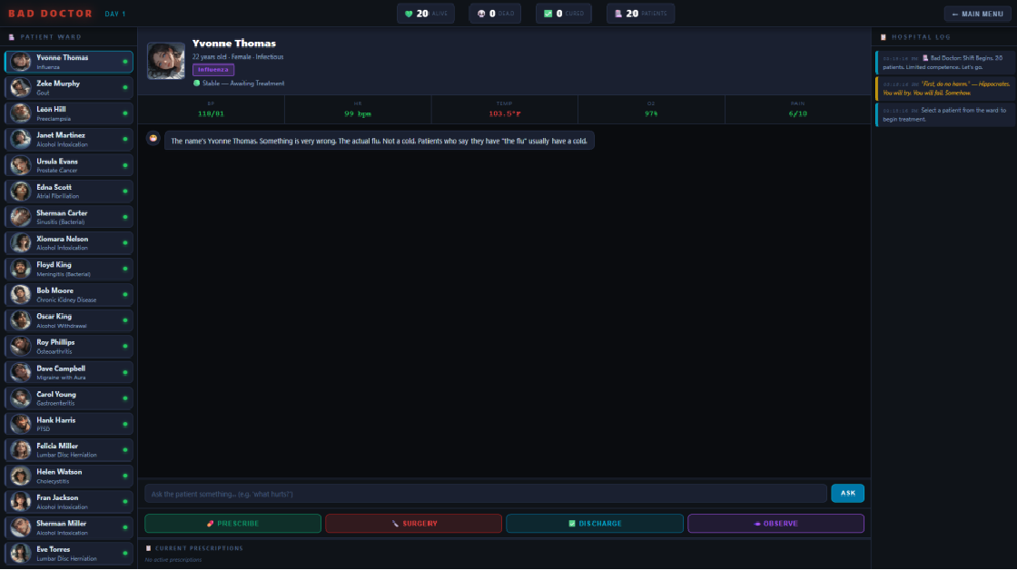Click the purple Influenza diagnosis tag
Screen dimensions: 1017x570
click(x=213, y=69)
